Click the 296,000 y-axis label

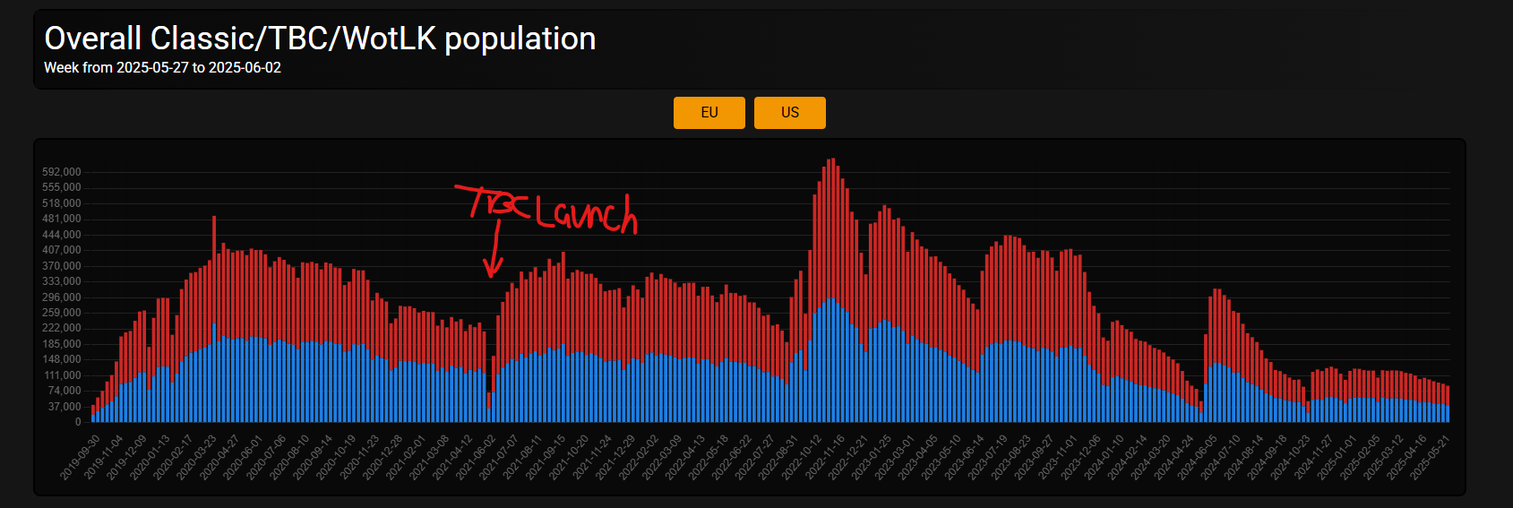pos(61,297)
